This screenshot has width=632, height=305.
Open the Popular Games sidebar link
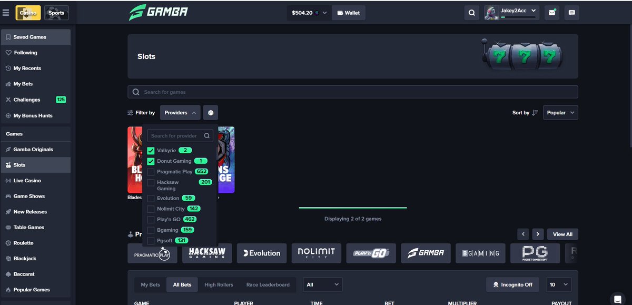35,290
